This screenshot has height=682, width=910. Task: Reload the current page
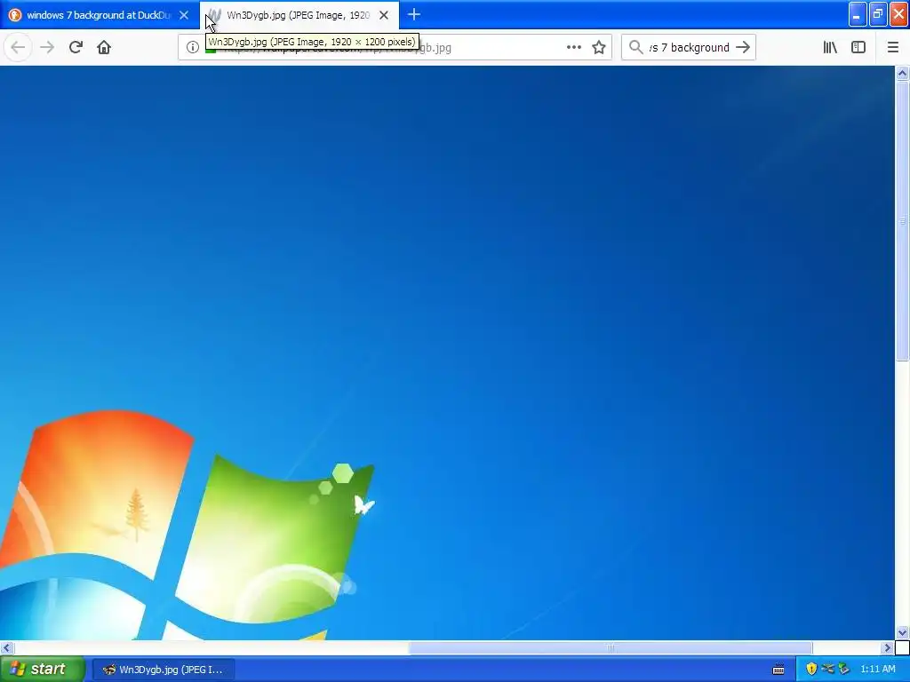click(76, 47)
